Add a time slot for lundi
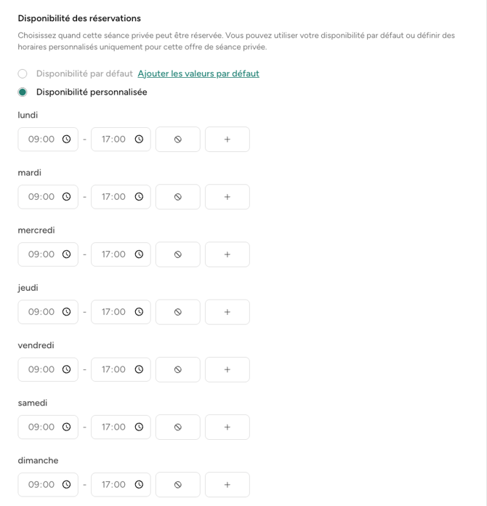This screenshot has width=487, height=506. tap(227, 140)
